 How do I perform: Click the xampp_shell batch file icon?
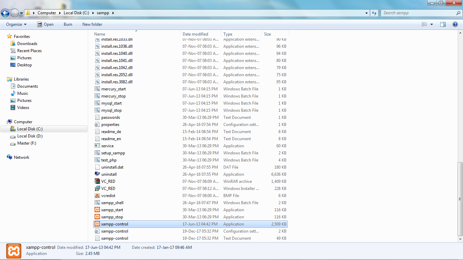pos(97,203)
